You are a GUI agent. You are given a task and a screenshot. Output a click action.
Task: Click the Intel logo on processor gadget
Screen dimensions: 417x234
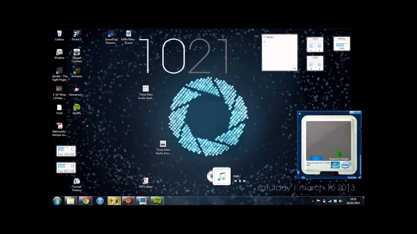coord(346,165)
